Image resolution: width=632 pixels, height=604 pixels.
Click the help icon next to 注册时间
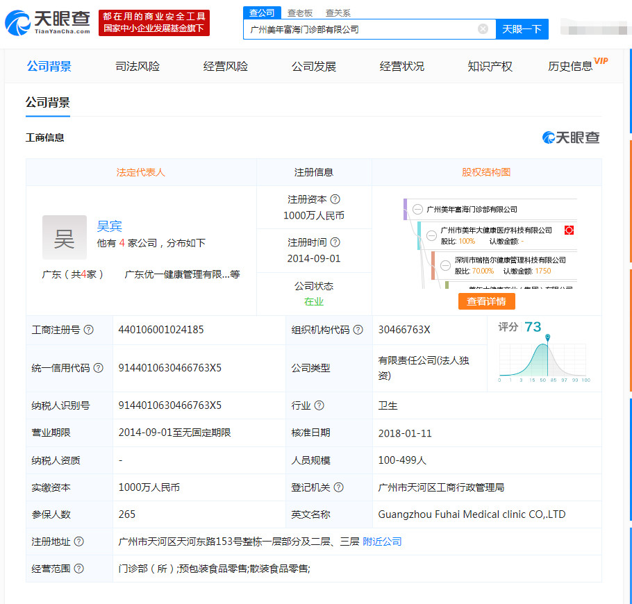tap(335, 242)
